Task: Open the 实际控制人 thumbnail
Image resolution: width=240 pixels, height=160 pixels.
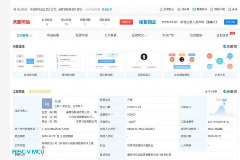Action: pyautogui.click(x=144, y=65)
